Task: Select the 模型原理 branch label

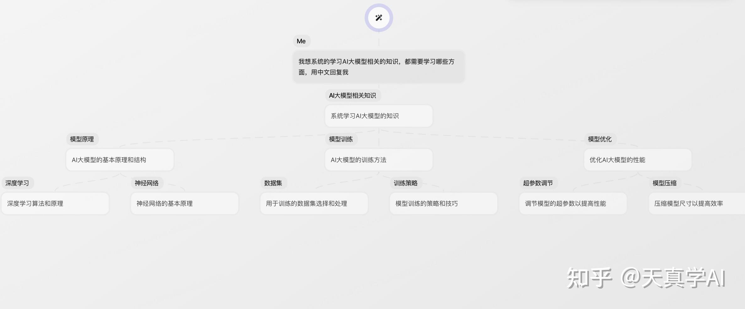Action: click(83, 139)
